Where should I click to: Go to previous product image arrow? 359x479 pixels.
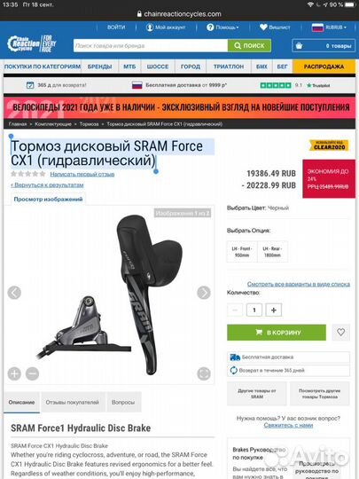point(14,293)
